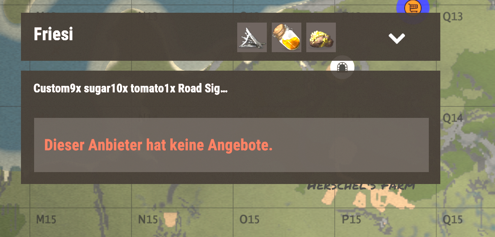Open the orange shopping cart map marker
Image resolution: width=495 pixels, height=237 pixels.
tap(412, 7)
